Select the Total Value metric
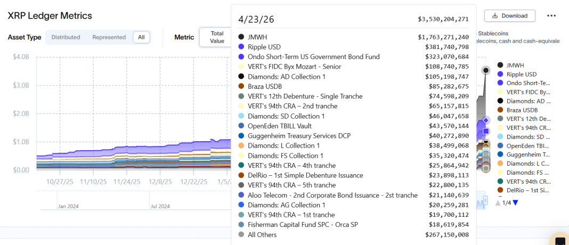Image resolution: width=569 pixels, height=245 pixels. tap(217, 37)
